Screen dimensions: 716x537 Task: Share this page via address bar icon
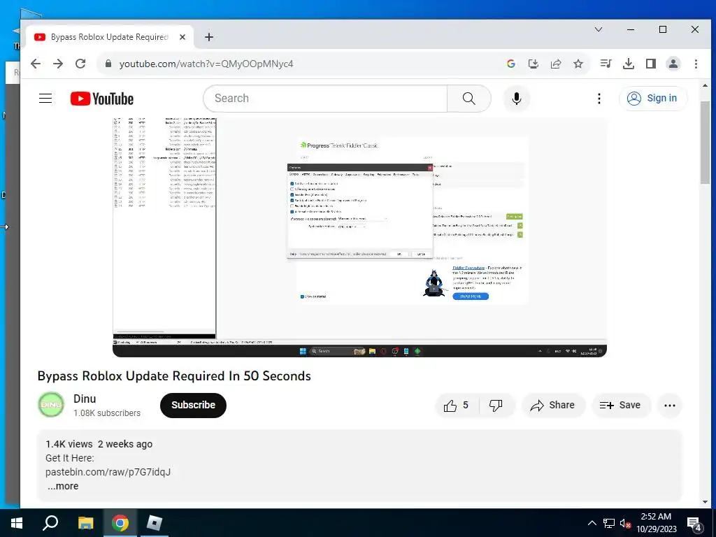(x=556, y=64)
